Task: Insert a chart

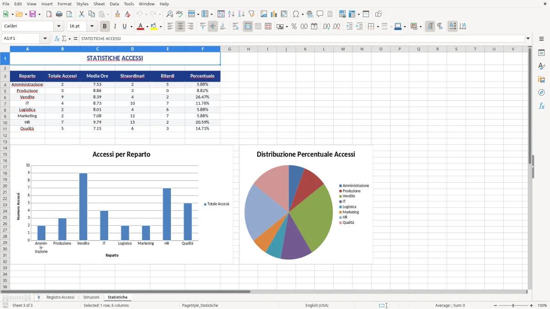Action: click(x=274, y=14)
